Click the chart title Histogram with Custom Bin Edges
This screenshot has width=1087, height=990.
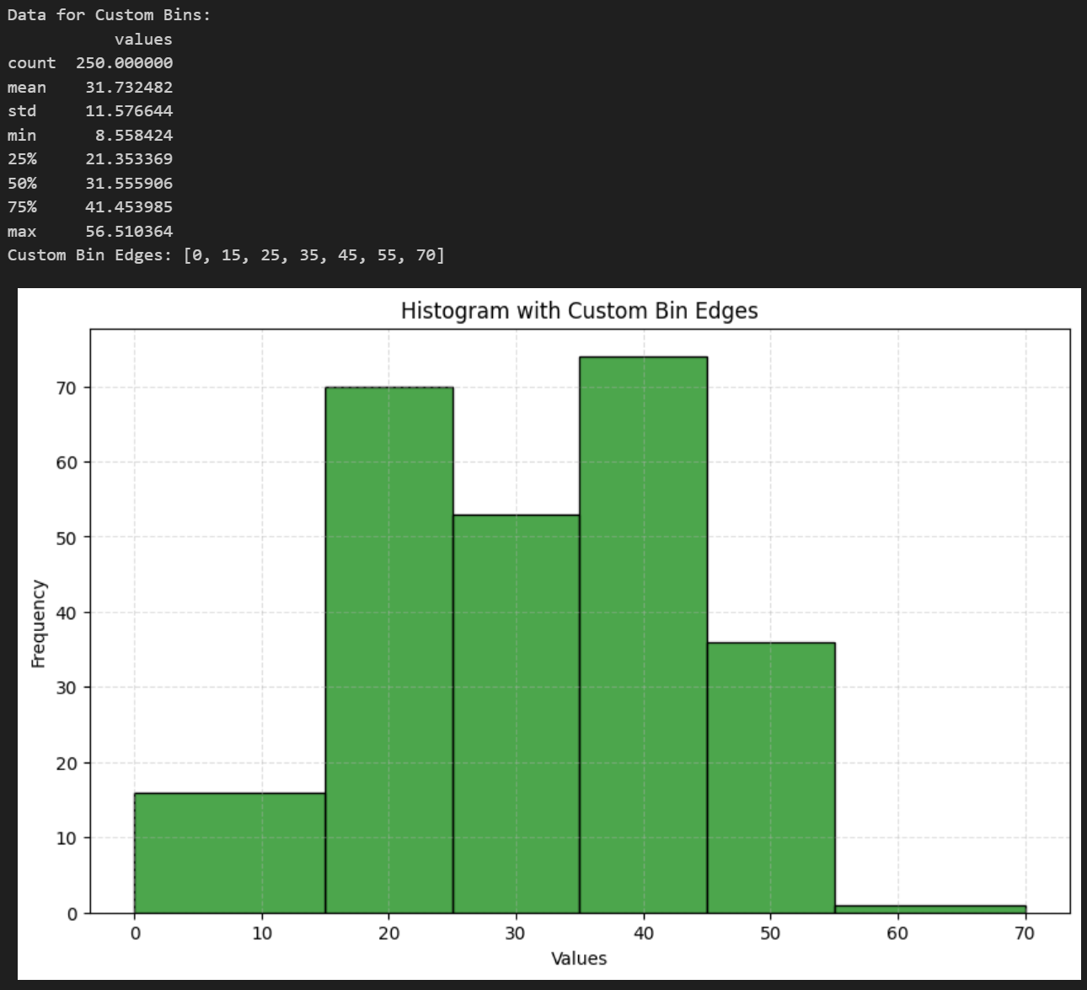pyautogui.click(x=580, y=310)
